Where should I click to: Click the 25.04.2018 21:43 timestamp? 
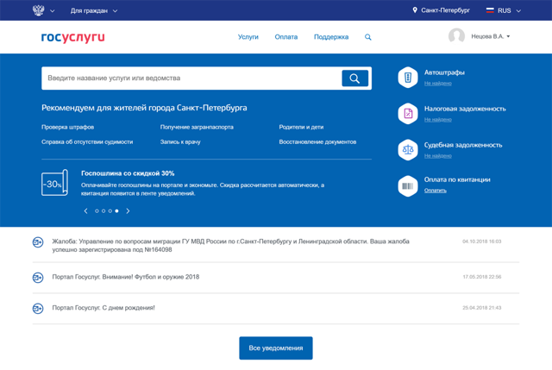[481, 308]
